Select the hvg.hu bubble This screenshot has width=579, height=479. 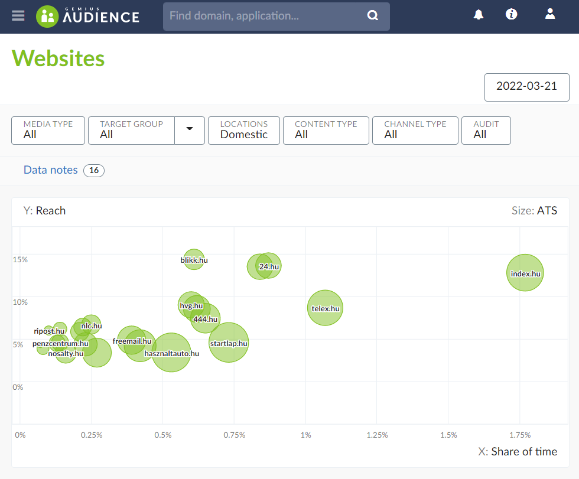pos(191,305)
